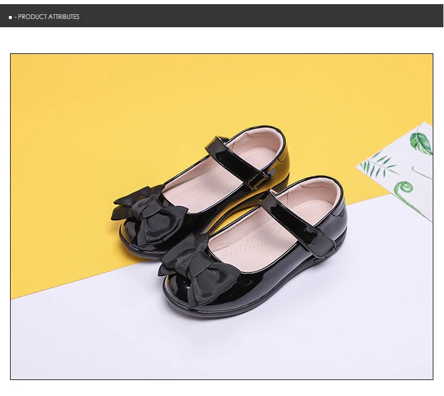444x396 pixels.
Task: Click the dark PRODUCT ATTRIBUTES header bar
Action: (222, 16)
